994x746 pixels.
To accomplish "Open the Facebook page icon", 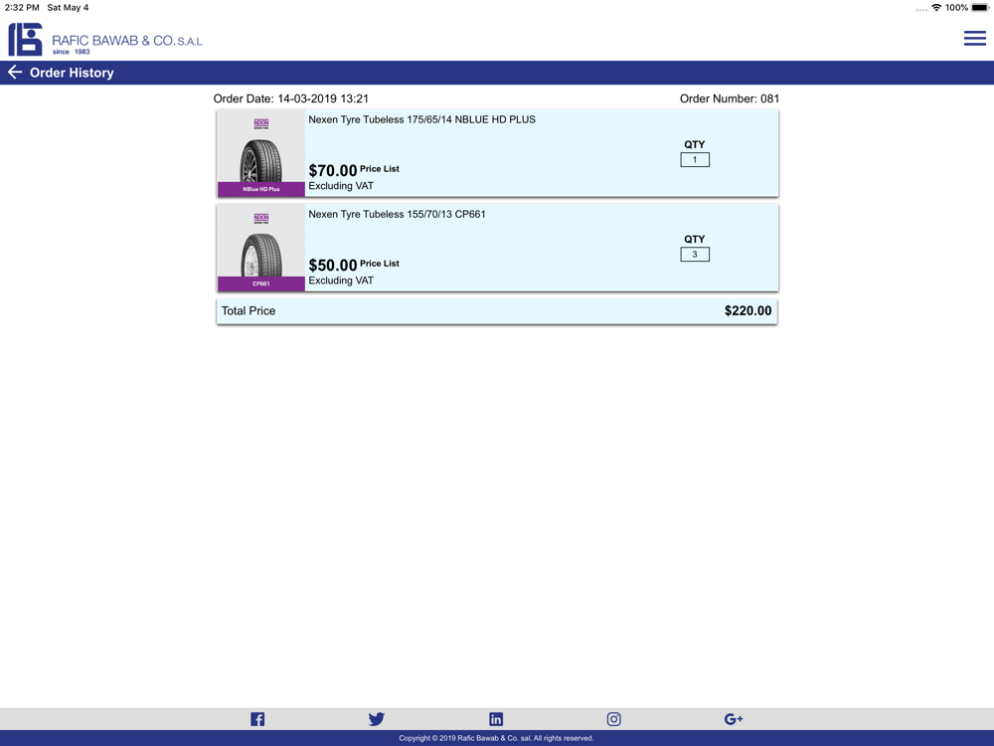I will click(257, 719).
